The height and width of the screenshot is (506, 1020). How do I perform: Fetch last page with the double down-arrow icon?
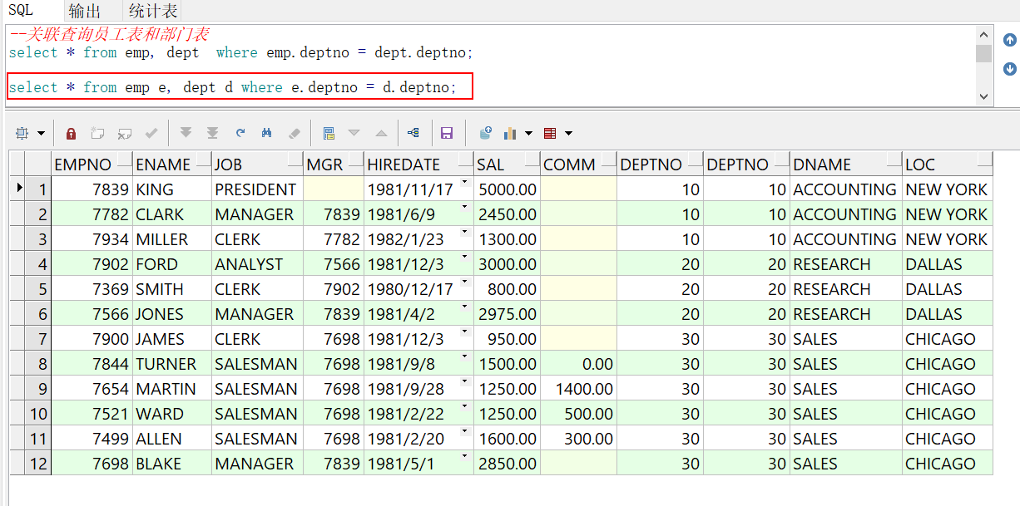pos(213,133)
